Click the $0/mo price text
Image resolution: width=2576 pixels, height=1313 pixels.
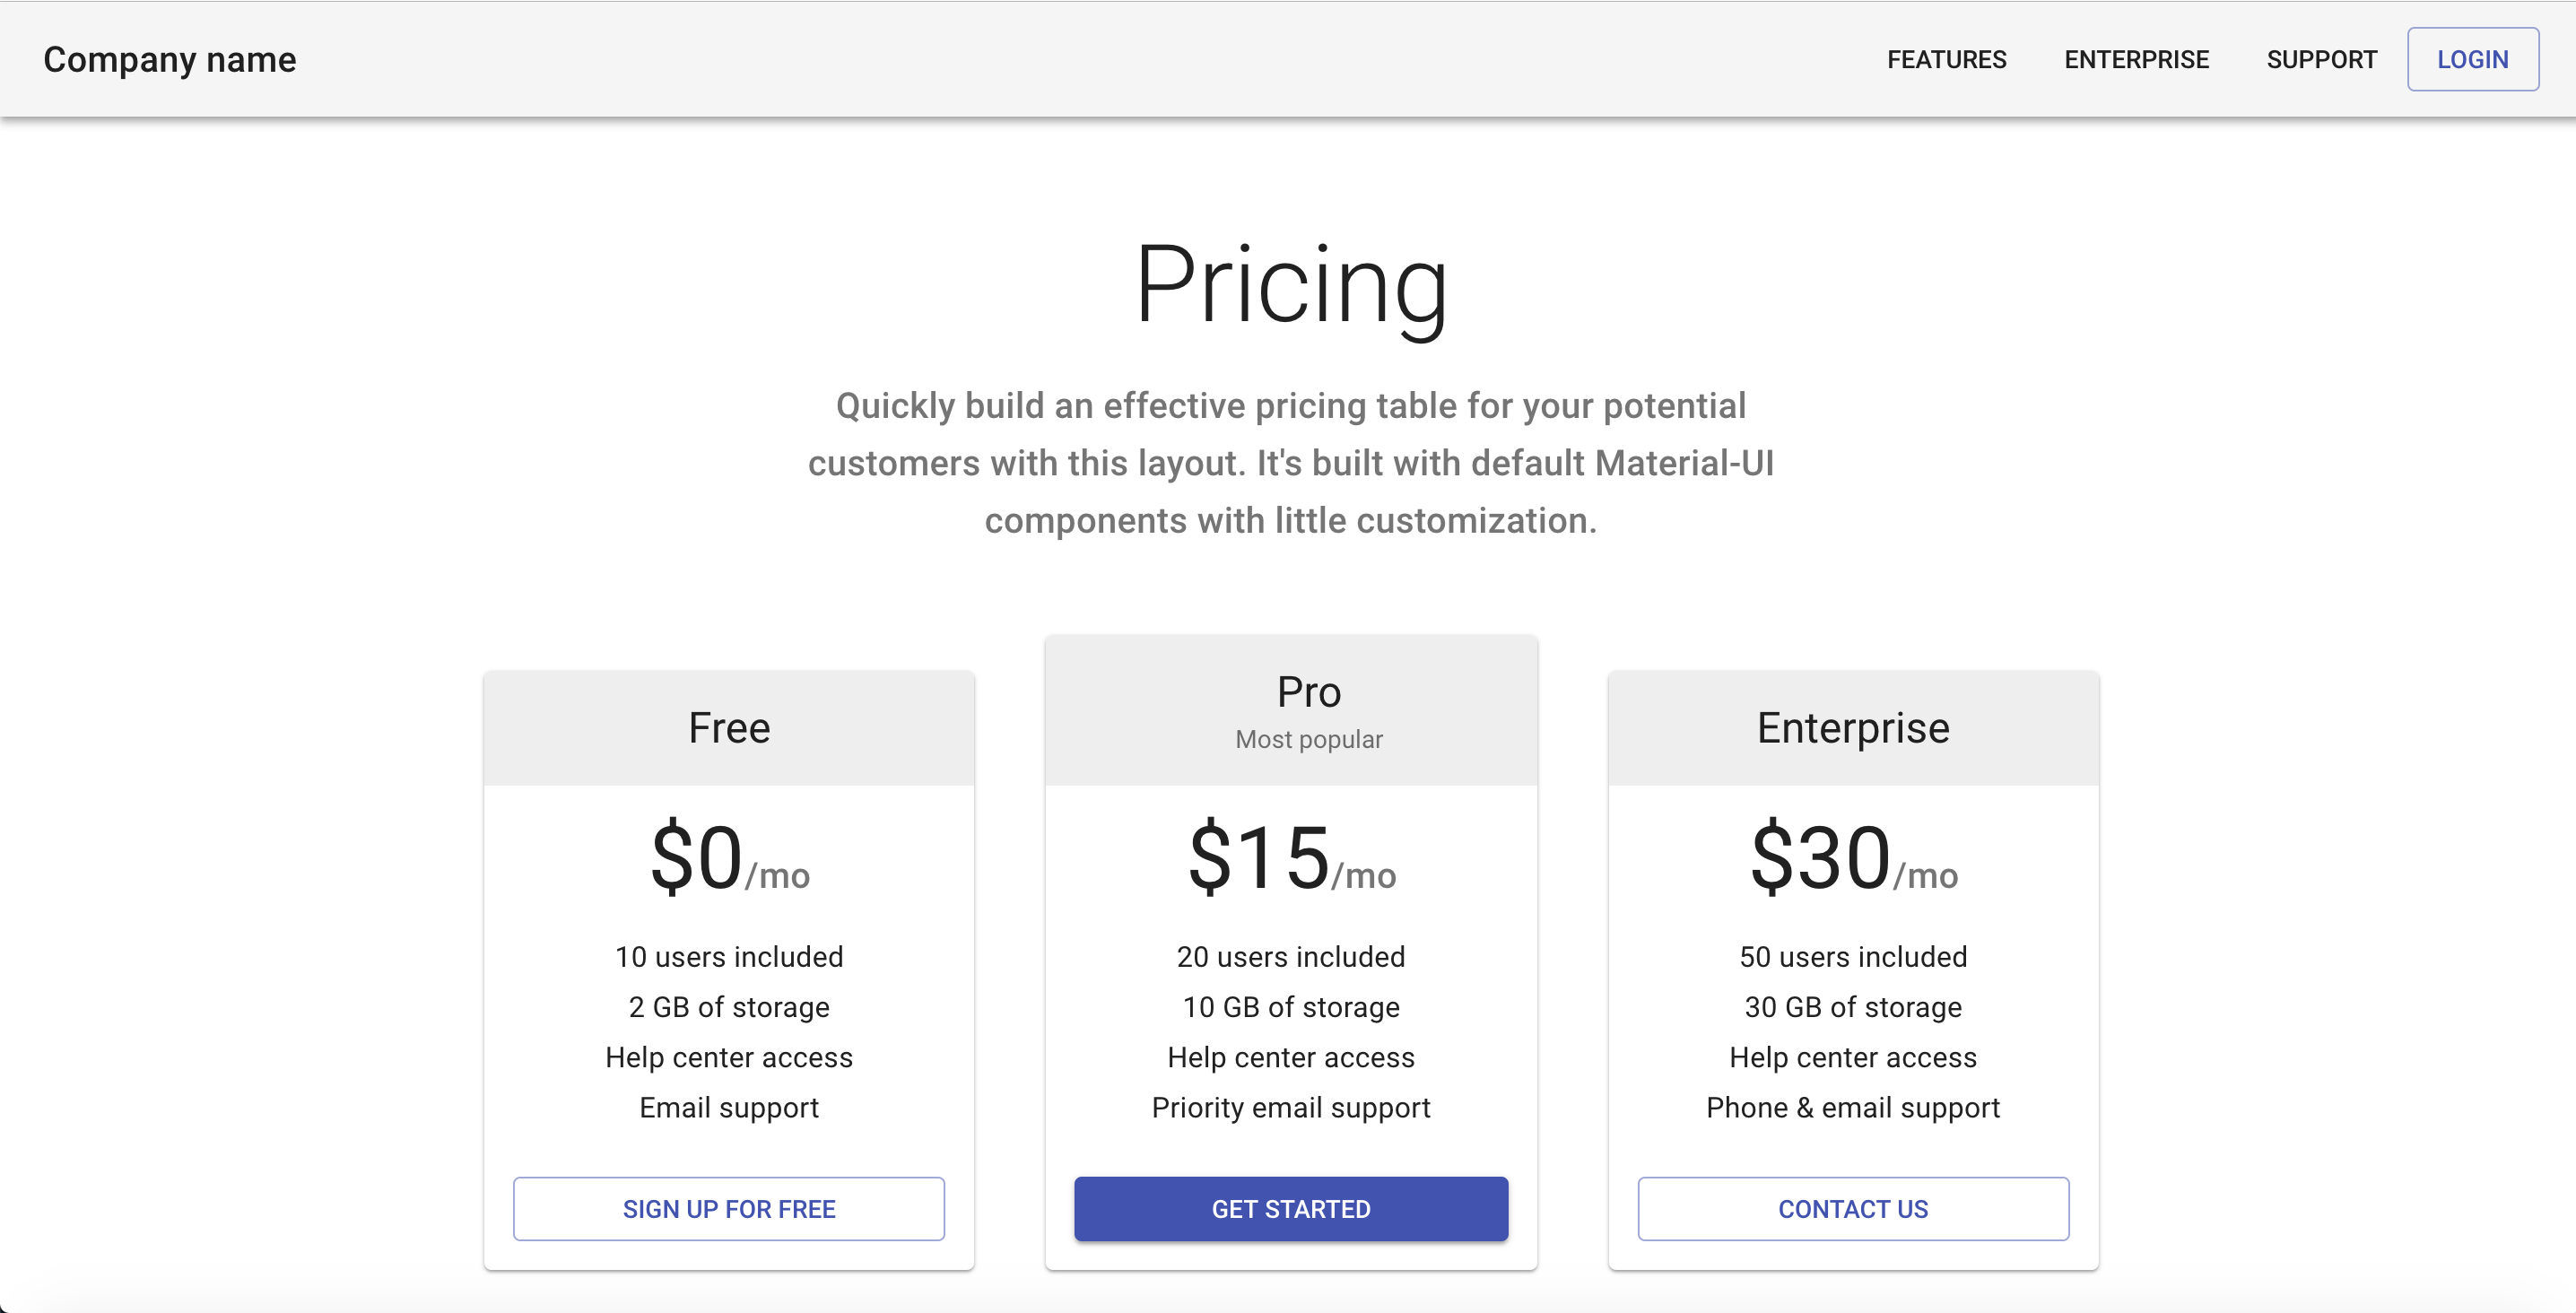(x=729, y=860)
